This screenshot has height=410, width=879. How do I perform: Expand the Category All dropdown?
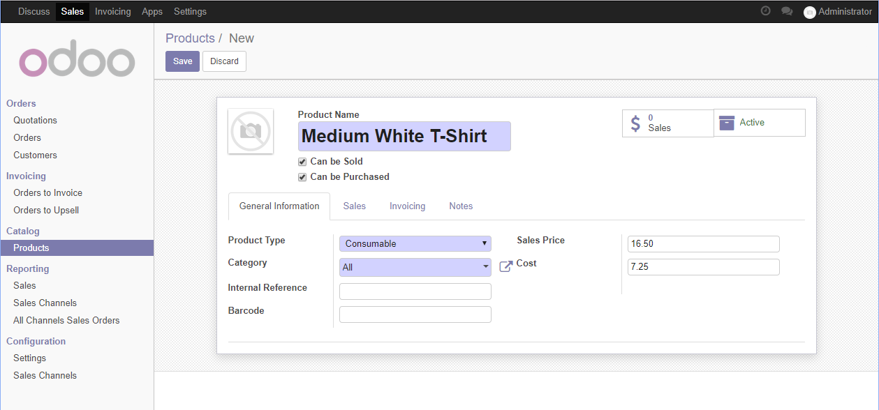click(415, 267)
